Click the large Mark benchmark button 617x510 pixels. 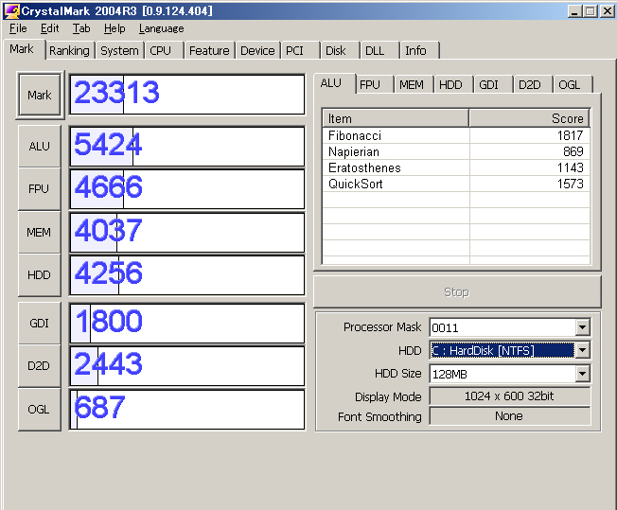click(x=40, y=95)
